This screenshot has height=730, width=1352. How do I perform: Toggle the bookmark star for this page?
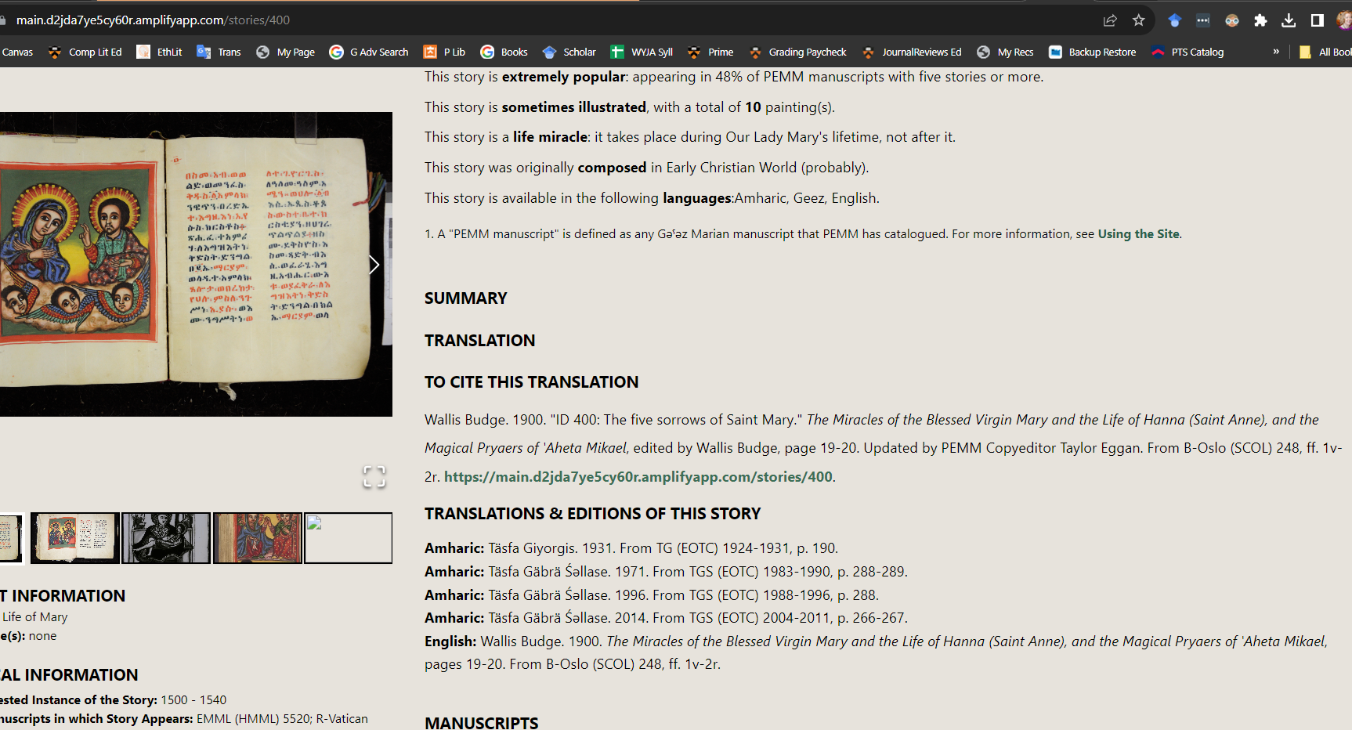point(1138,20)
